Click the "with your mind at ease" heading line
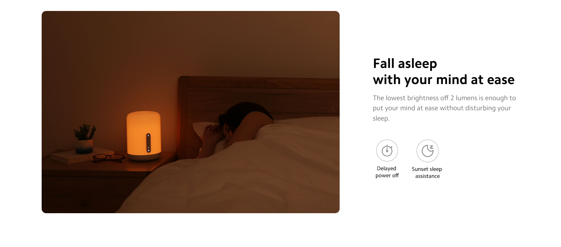The height and width of the screenshot is (247, 561). coord(444,80)
